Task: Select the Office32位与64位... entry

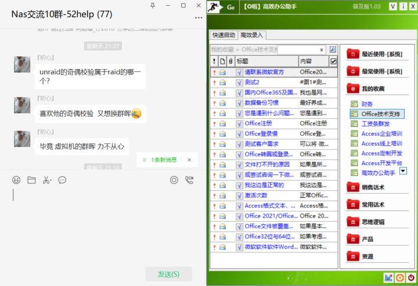Action: (270, 237)
